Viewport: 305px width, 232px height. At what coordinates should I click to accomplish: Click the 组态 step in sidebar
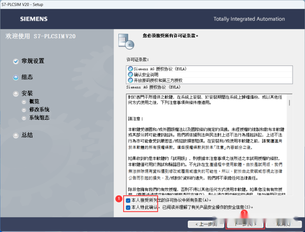click(x=27, y=77)
